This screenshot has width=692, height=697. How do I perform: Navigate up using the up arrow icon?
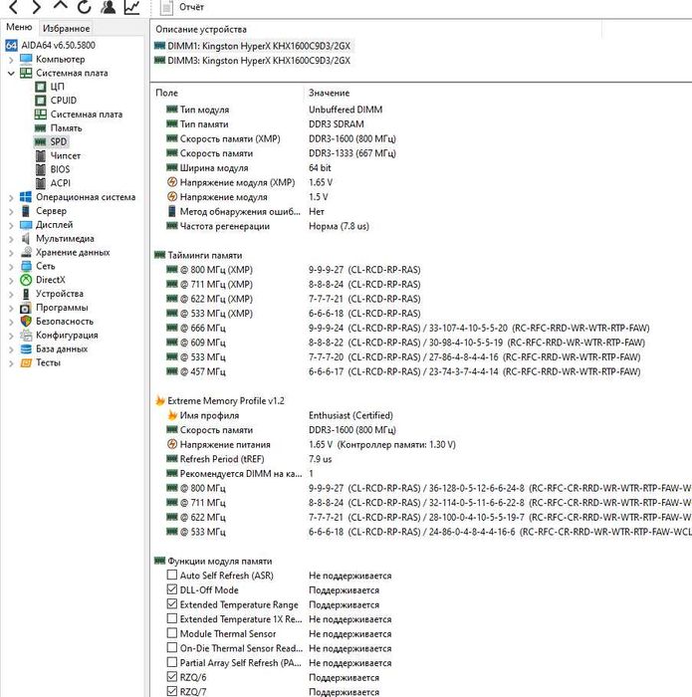[60, 5]
